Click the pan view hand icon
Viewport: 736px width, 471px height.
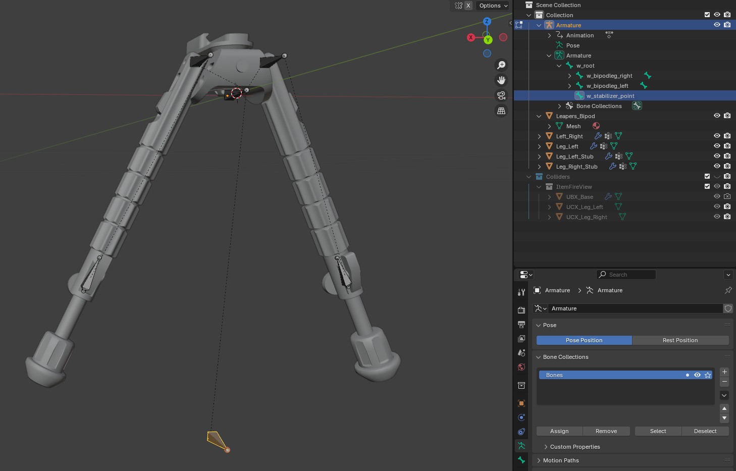coord(501,80)
